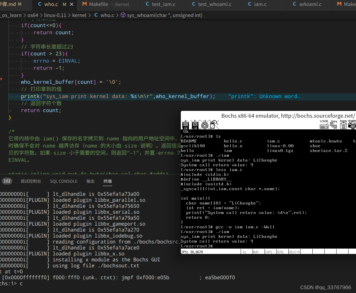Expand the kernel breadcrumb folder
This screenshot has width=356, height=293.
click(79, 15)
